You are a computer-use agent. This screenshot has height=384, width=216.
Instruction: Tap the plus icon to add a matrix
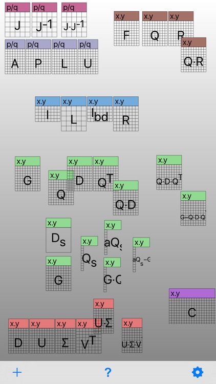pos(17,373)
